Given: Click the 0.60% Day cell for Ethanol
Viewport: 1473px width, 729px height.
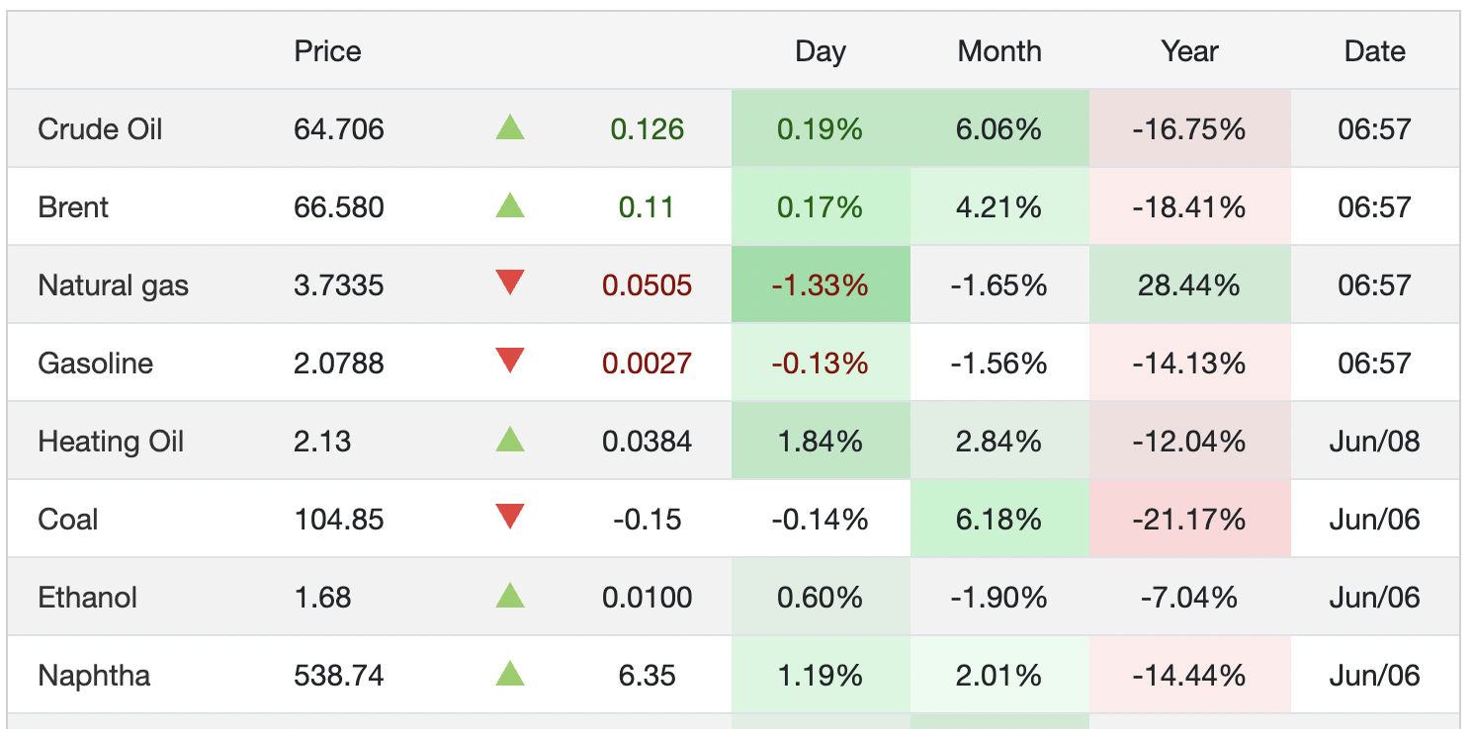Looking at the screenshot, I should click(x=820, y=598).
